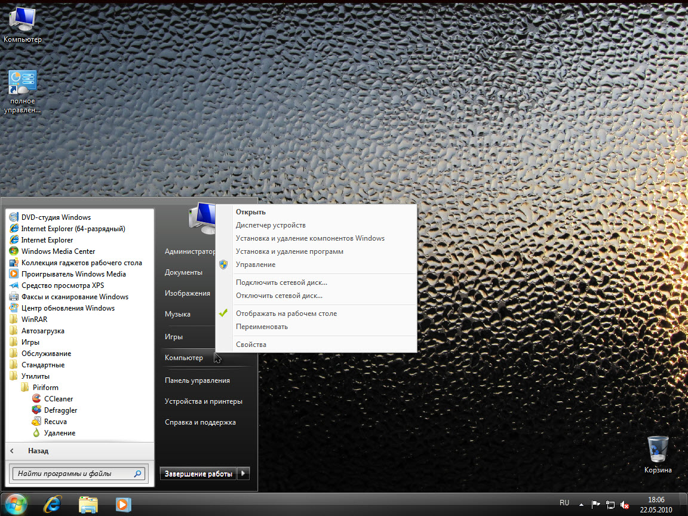Expand the Стандартные folder

[42, 365]
